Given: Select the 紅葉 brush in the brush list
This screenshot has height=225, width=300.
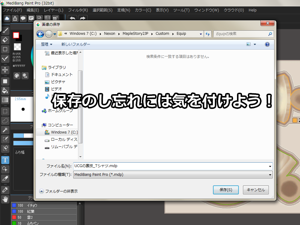Looking at the screenshot, I should coord(44,211).
